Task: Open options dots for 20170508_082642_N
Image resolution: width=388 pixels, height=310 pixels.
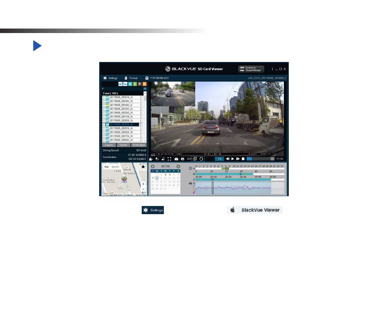Action: pyautogui.click(x=141, y=140)
